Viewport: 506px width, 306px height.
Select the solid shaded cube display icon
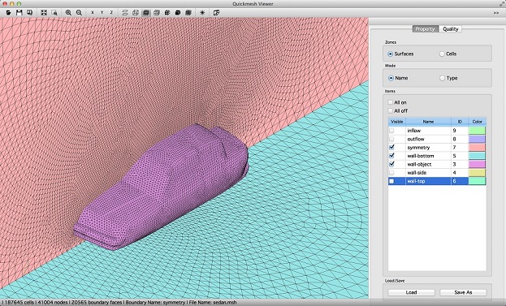point(178,12)
